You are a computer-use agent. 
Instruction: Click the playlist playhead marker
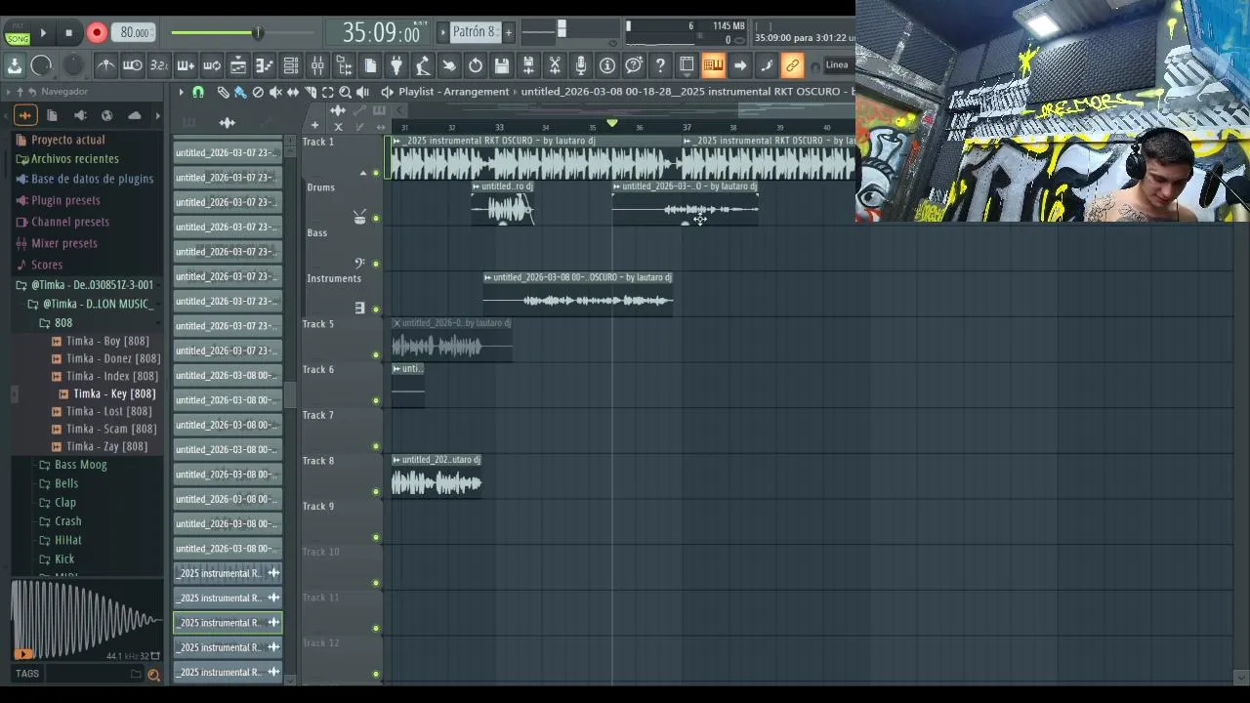tap(612, 123)
